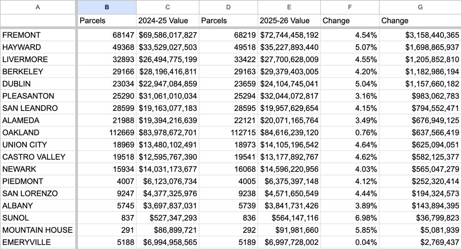Click San Leandro's 28595 parcels cell

229,108
